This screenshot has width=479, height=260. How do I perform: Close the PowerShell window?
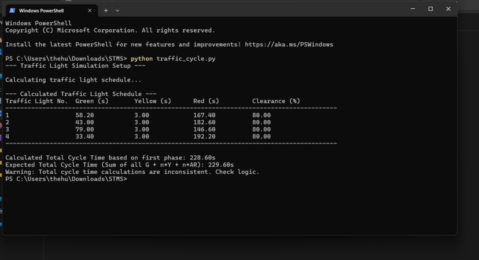click(x=448, y=9)
